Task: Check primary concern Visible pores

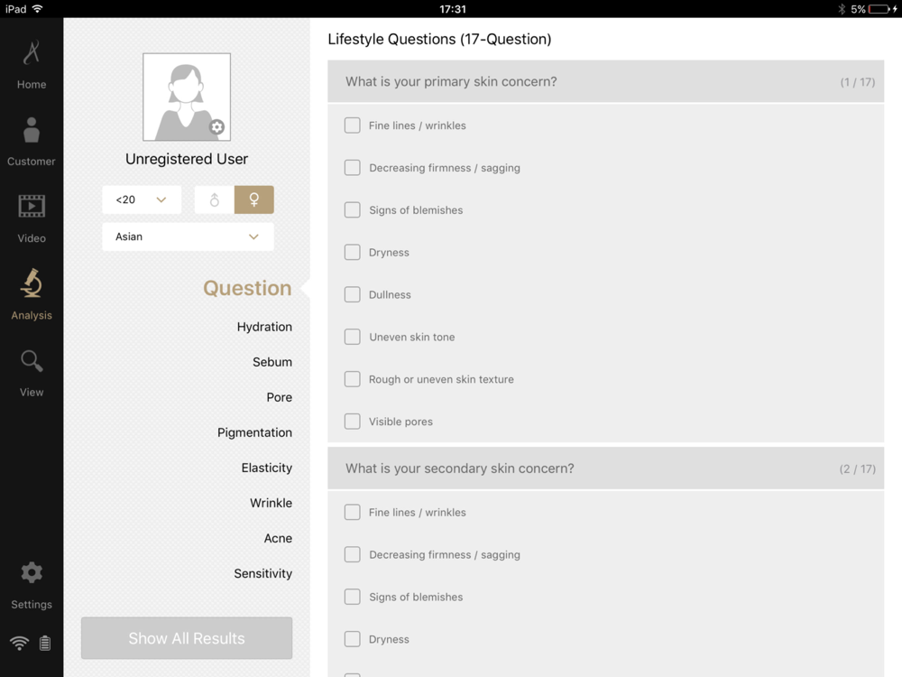Action: [353, 422]
